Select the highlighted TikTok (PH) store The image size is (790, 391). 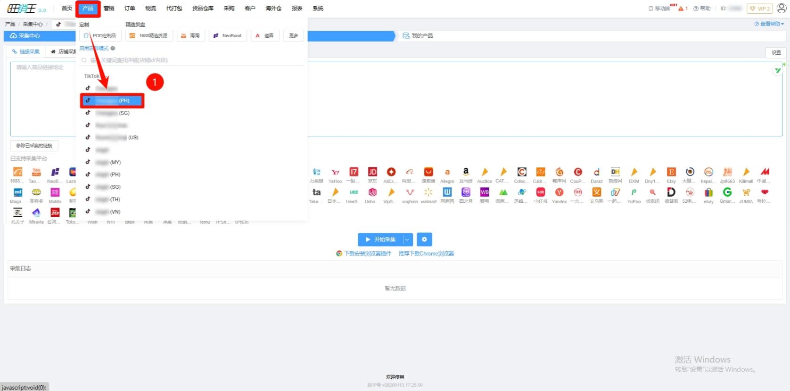112,100
